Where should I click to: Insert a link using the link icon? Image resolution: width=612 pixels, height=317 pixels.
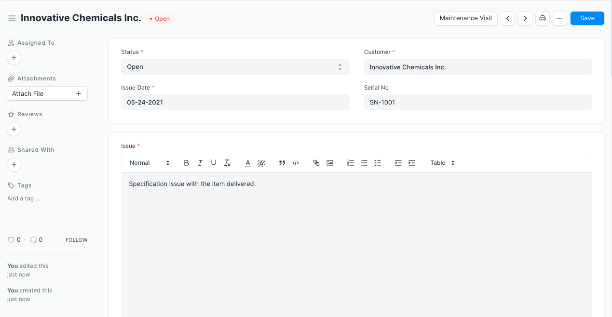(x=316, y=163)
